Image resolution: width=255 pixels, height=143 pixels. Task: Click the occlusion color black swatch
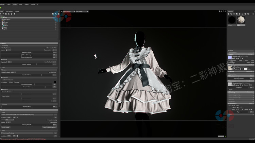[55, 82]
